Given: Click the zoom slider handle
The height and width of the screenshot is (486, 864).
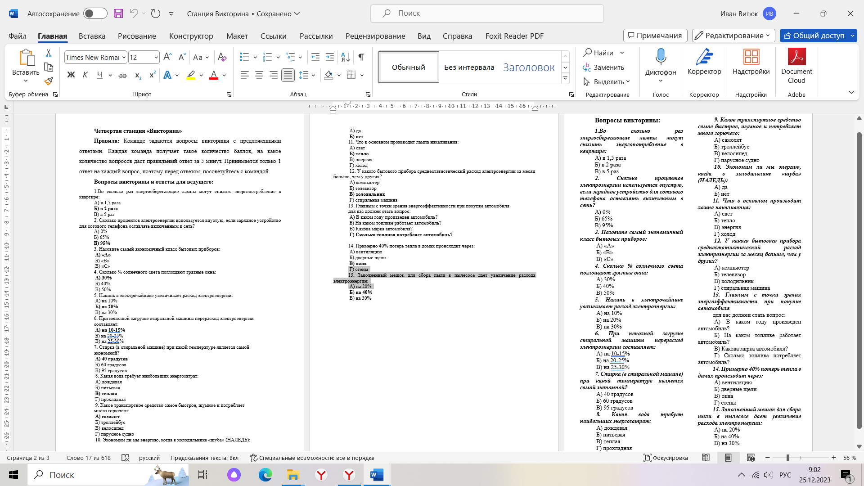Looking at the screenshot, I should click(x=787, y=458).
